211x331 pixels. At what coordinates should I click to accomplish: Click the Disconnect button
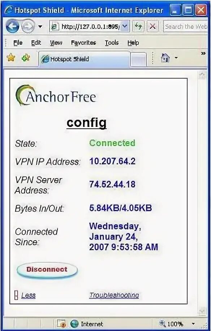47,270
